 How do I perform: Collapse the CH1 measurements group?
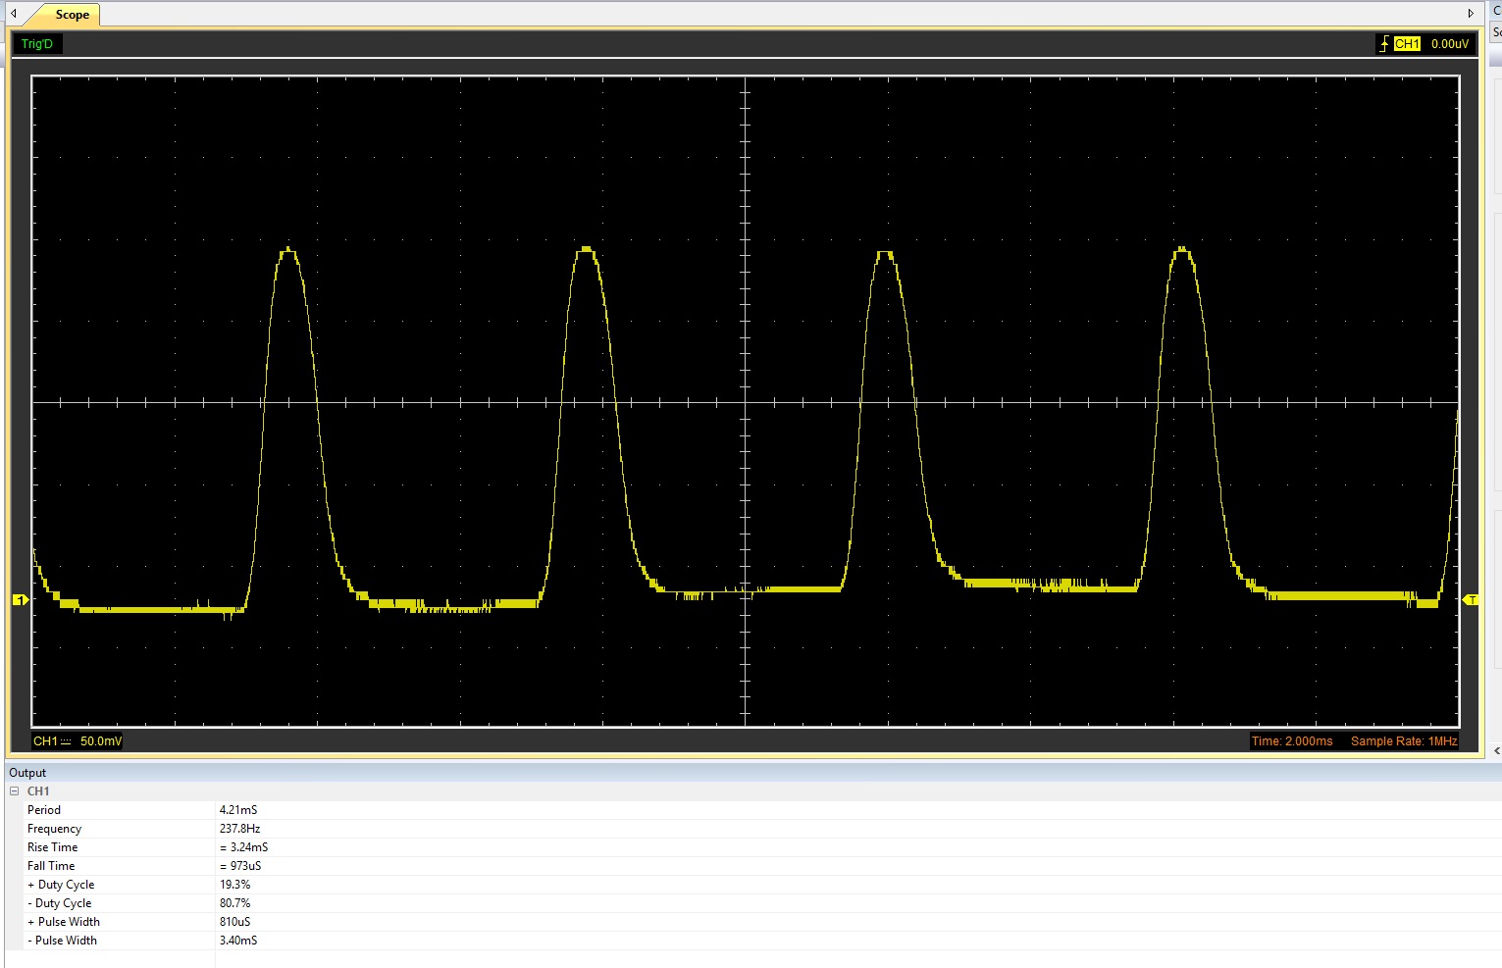(x=15, y=791)
